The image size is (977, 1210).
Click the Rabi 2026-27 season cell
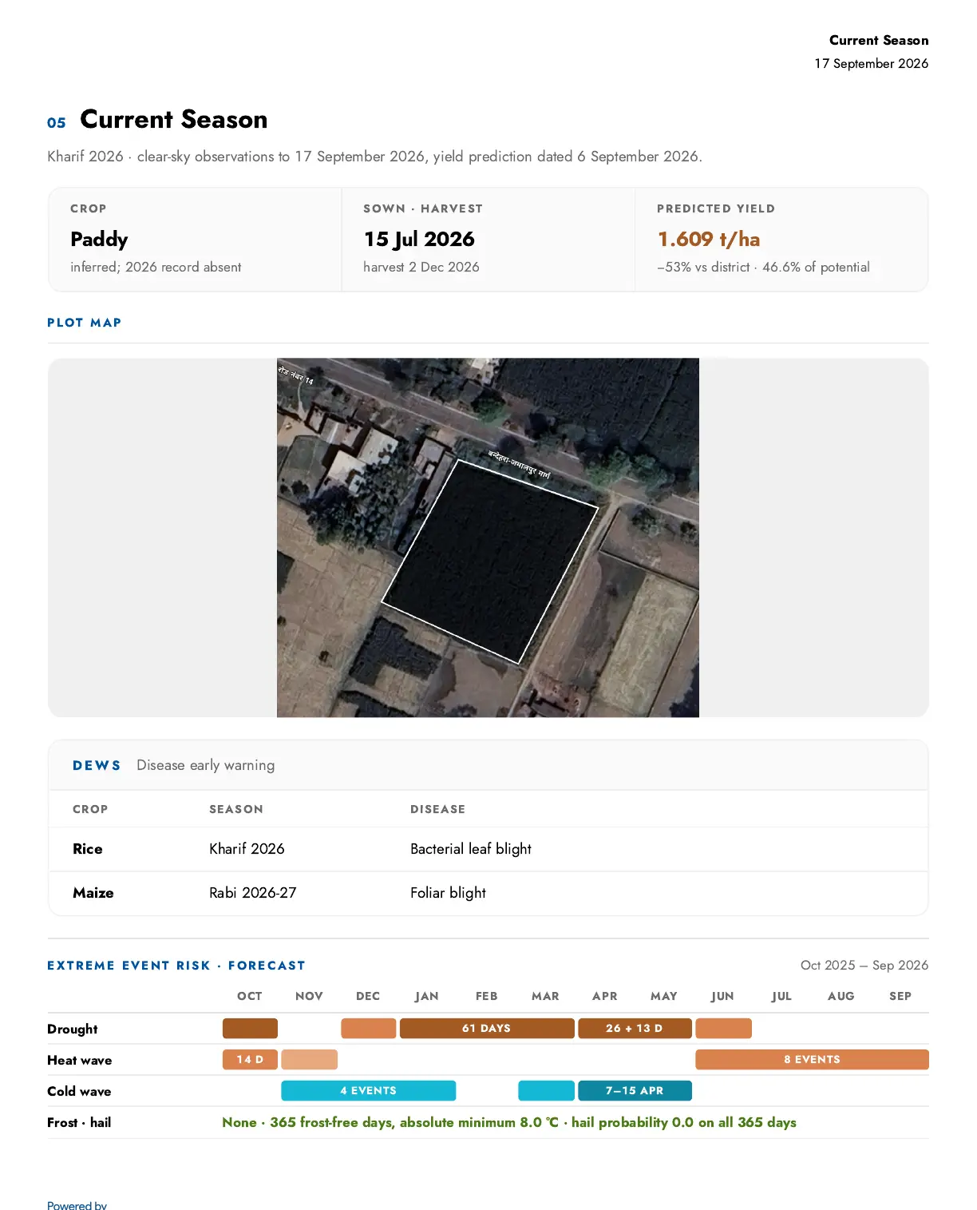coord(253,893)
